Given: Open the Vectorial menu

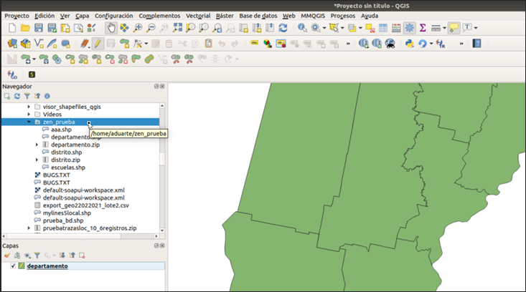Looking at the screenshot, I should pos(198,15).
